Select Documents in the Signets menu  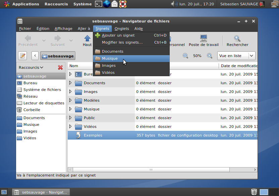[131, 51]
